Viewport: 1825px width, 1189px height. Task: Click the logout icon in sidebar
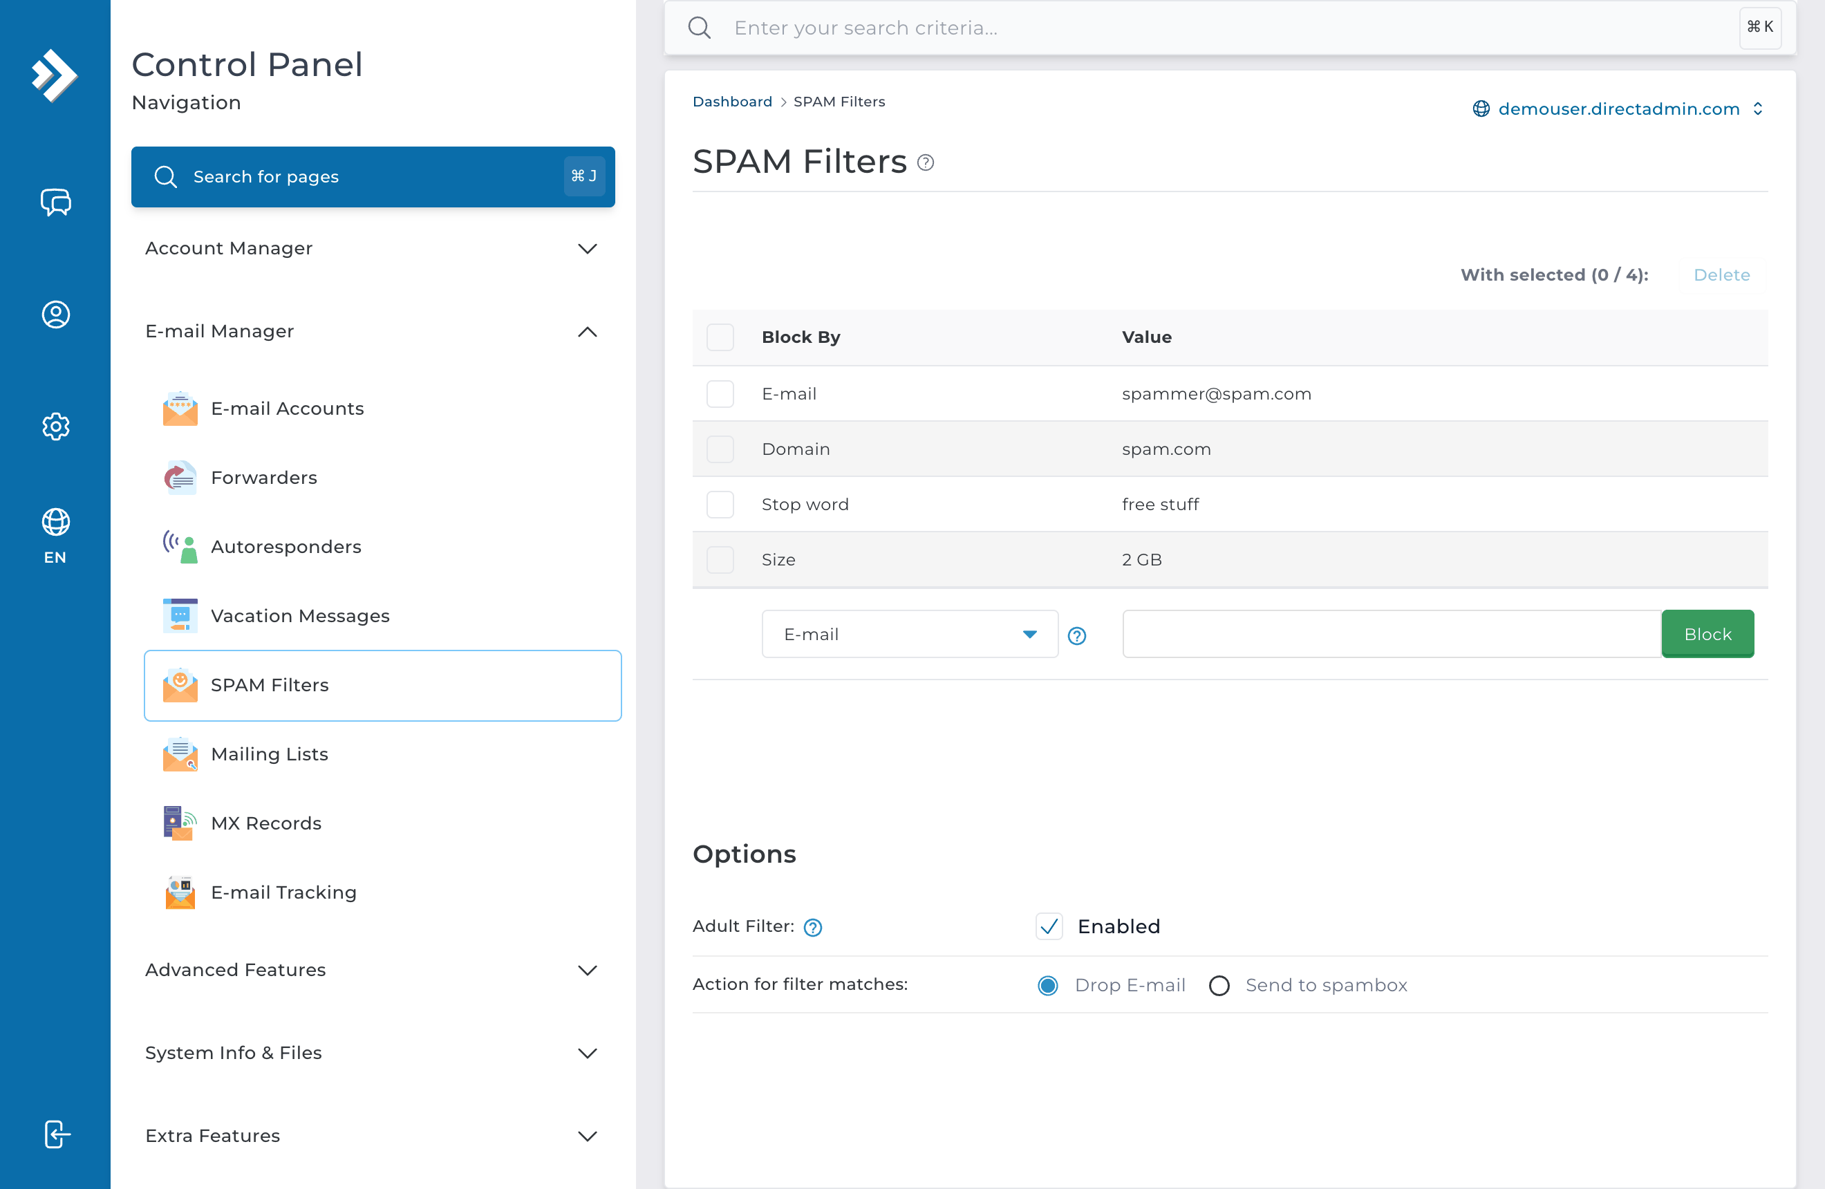(57, 1134)
